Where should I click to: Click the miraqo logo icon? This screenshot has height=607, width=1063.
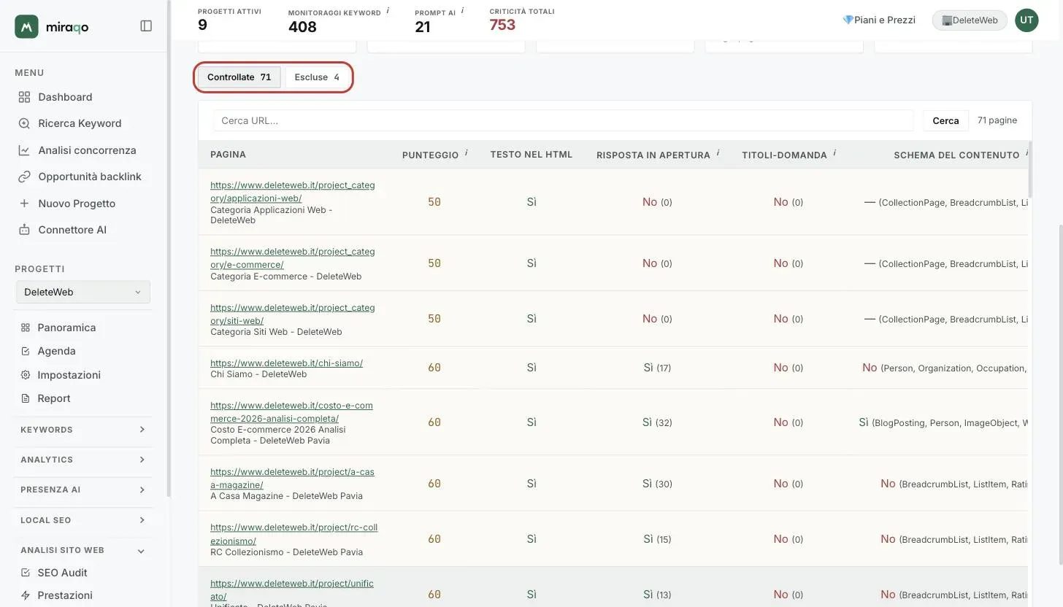pos(26,26)
